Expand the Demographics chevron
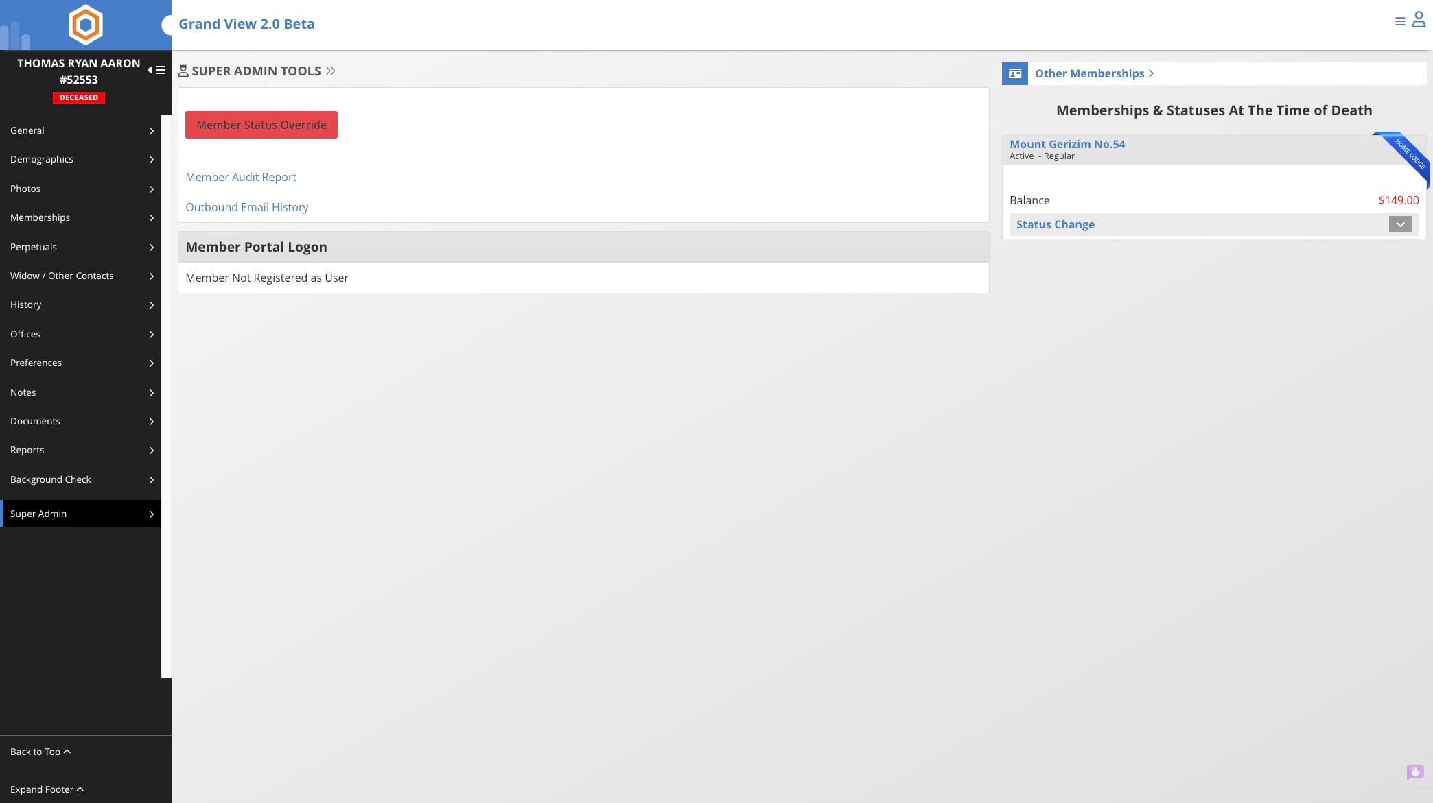 tap(152, 159)
